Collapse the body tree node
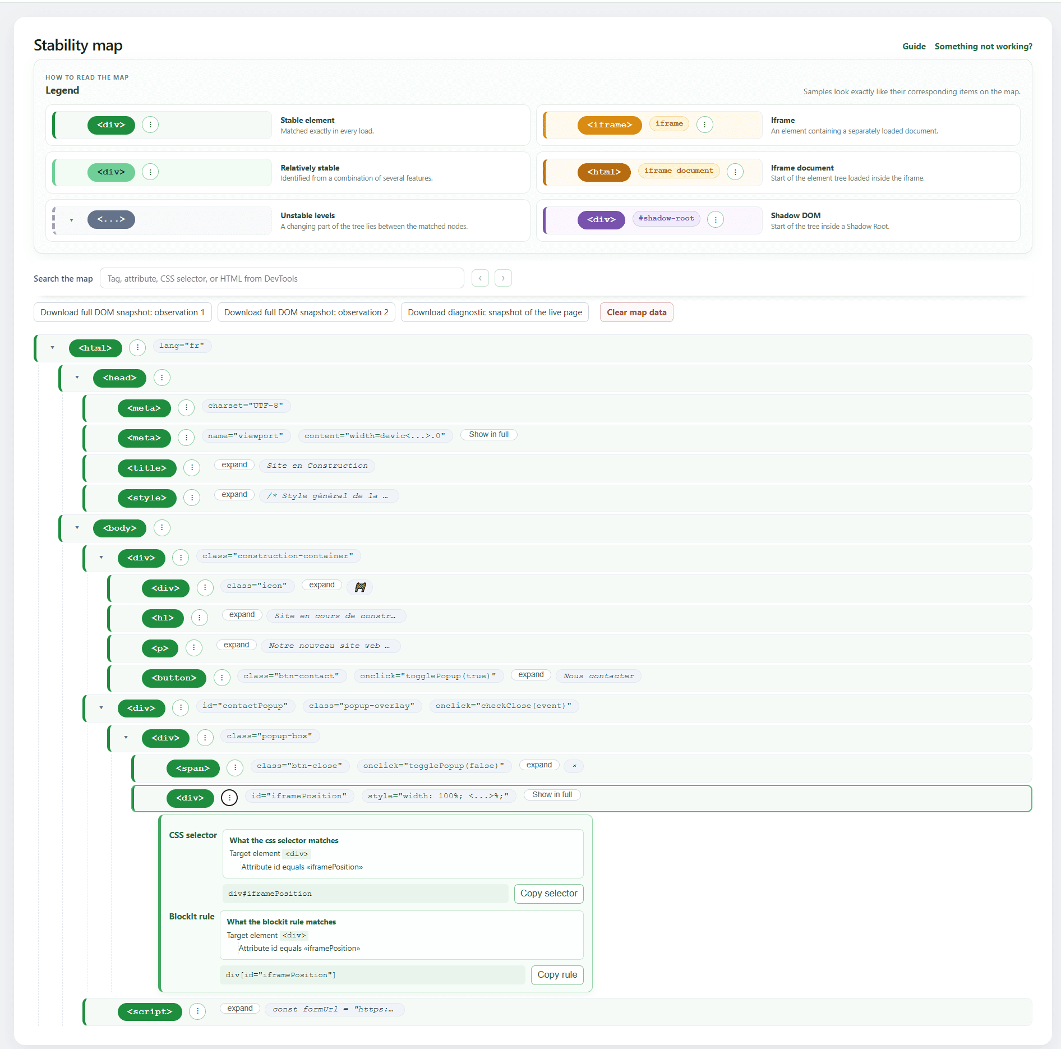1061x1049 pixels. pos(77,528)
